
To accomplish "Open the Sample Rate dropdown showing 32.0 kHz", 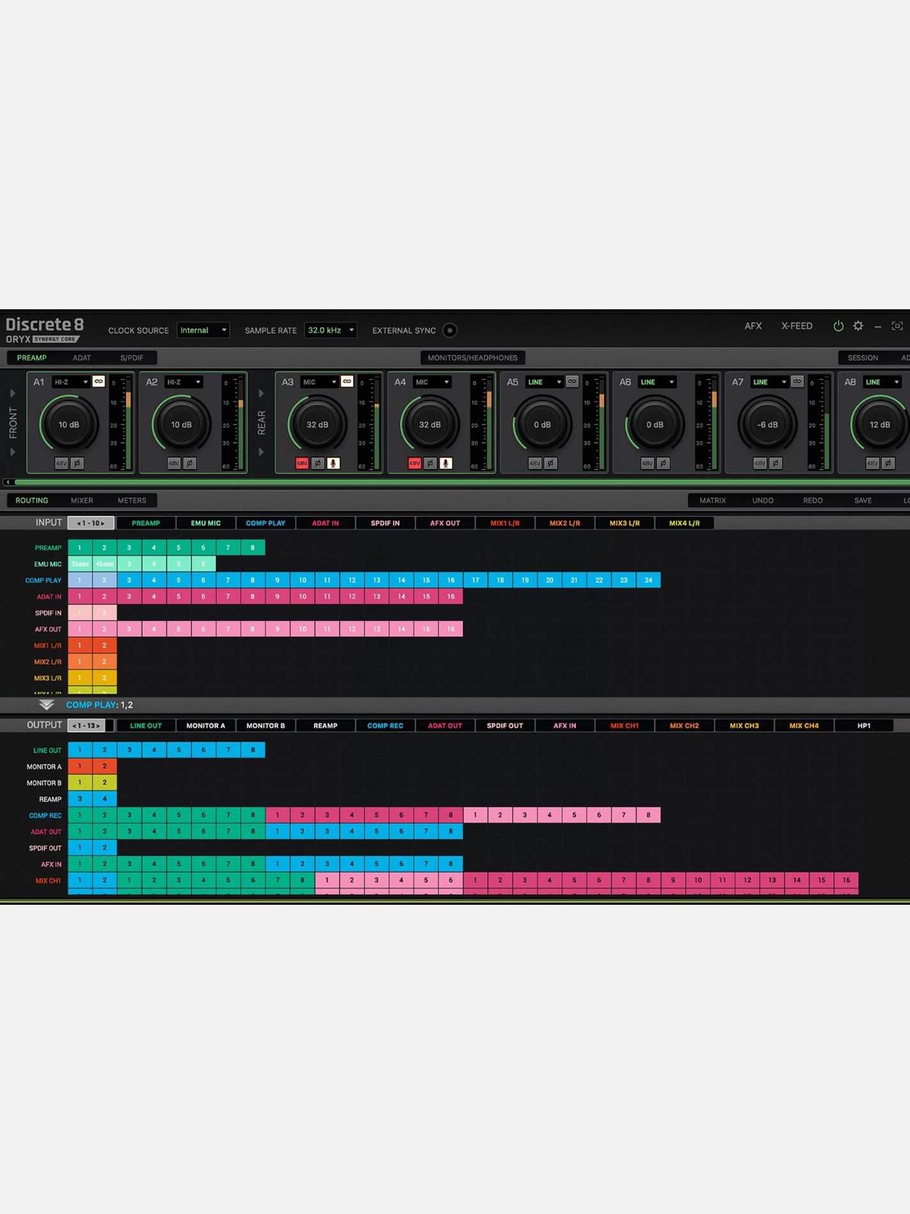I will pyautogui.click(x=330, y=330).
